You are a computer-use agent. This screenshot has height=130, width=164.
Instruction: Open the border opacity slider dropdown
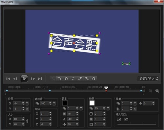pyautogui.click(x=108, y=108)
